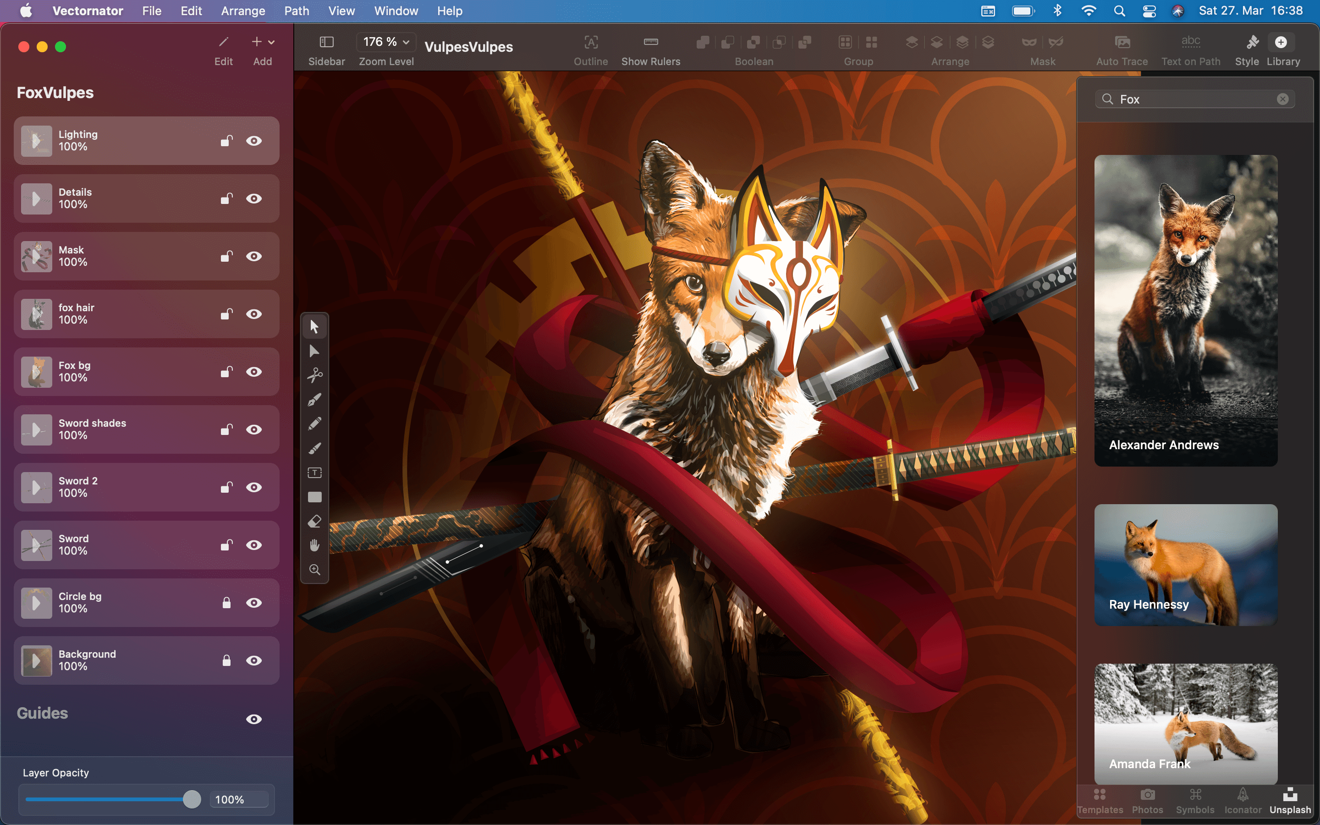Click Show Rulers toolbar icon
This screenshot has height=825, width=1320.
651,42
